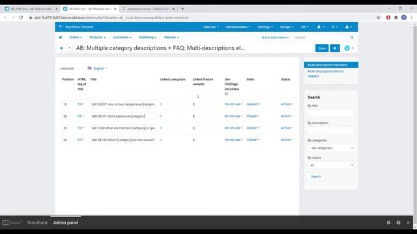Viewport: 417px width, 234px height.
Task: Click FAQPage microdata help icon
Action: coord(226,94)
